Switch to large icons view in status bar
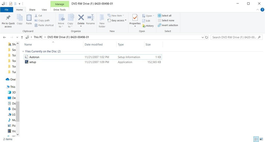This screenshot has width=265, height=142. pyautogui.click(x=261, y=139)
